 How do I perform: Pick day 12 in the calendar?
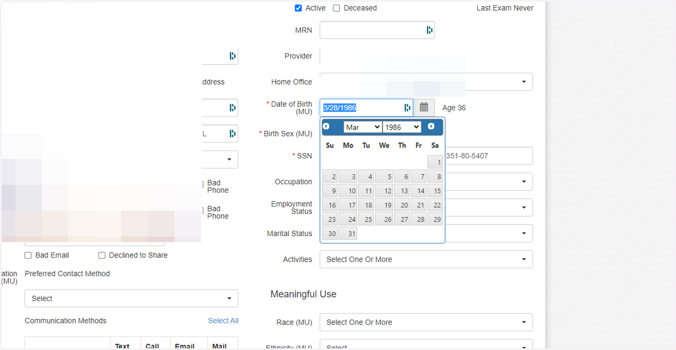[x=384, y=190]
